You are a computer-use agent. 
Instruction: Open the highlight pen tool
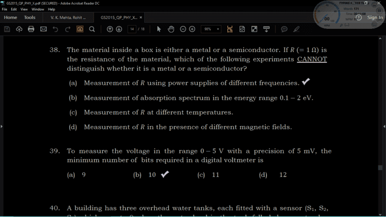296,29
